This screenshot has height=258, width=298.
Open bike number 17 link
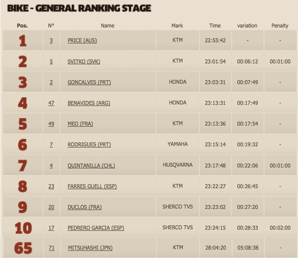(x=51, y=228)
